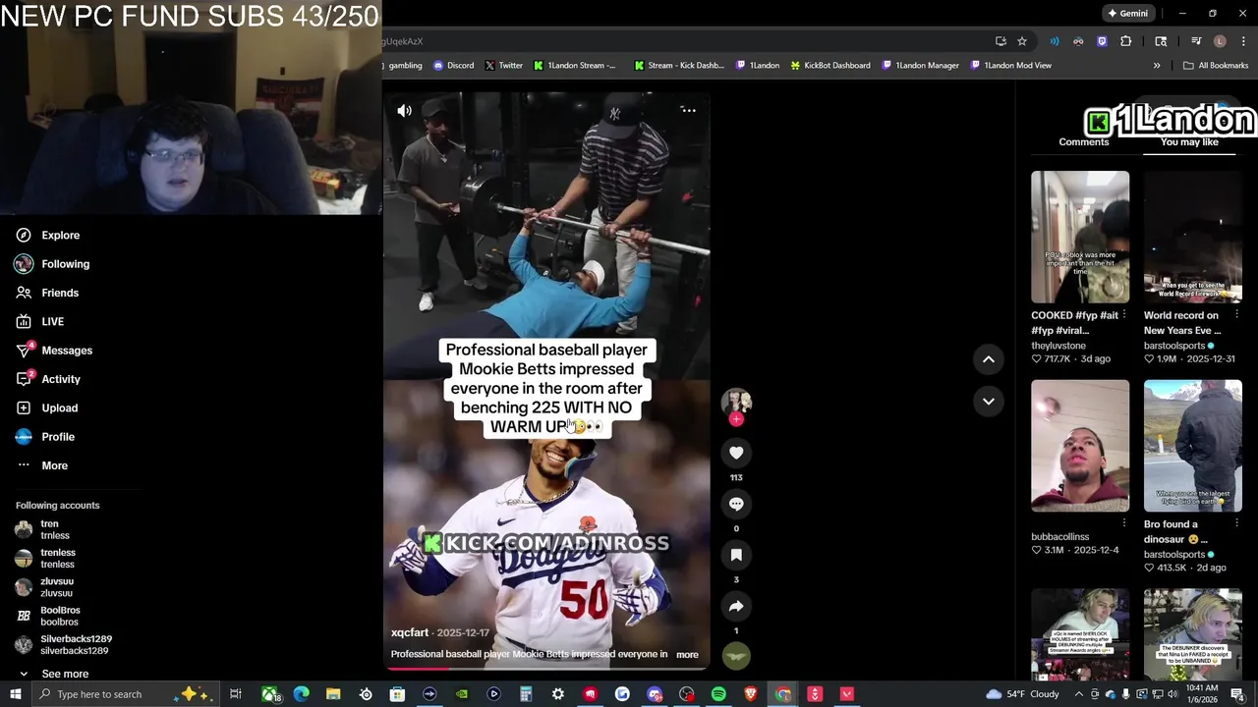This screenshot has width=1258, height=707.
Task: Open the Twitter bookmark
Action: (503, 66)
